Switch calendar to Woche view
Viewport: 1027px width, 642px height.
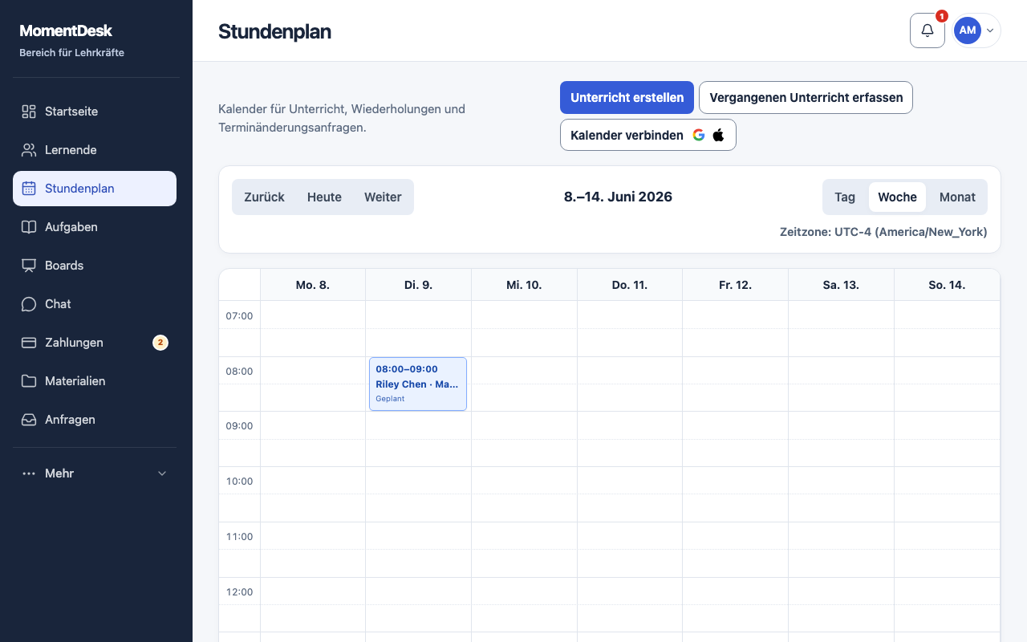[x=897, y=197]
